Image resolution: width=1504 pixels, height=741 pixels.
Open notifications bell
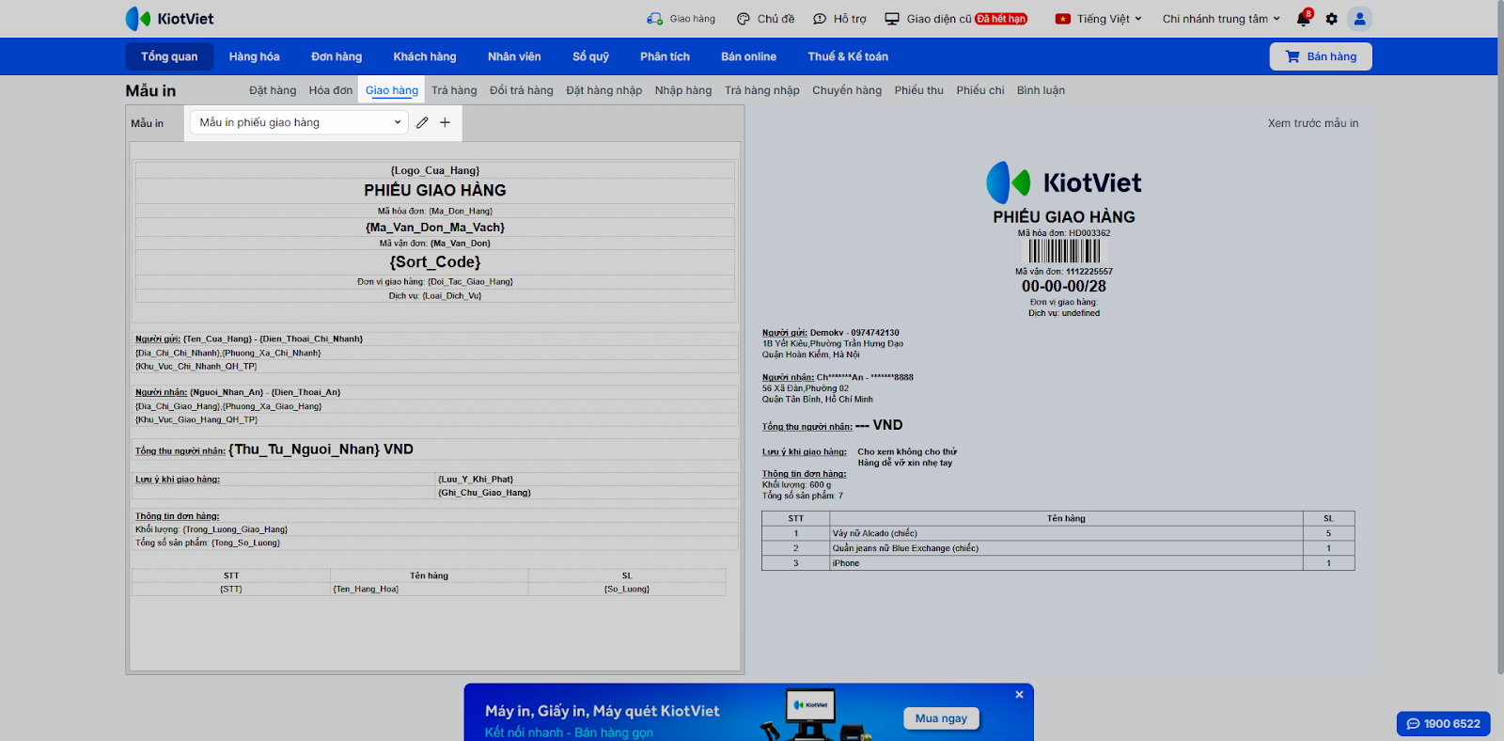point(1303,19)
